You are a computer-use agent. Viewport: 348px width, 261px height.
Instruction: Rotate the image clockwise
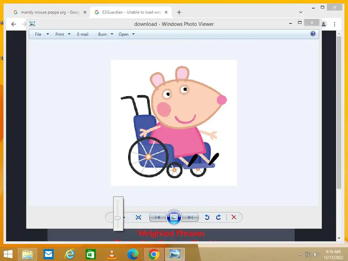219,217
